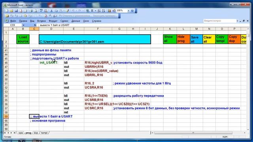Open the zoom percentage dropdown
253x142 pixels.
click(x=128, y=11)
